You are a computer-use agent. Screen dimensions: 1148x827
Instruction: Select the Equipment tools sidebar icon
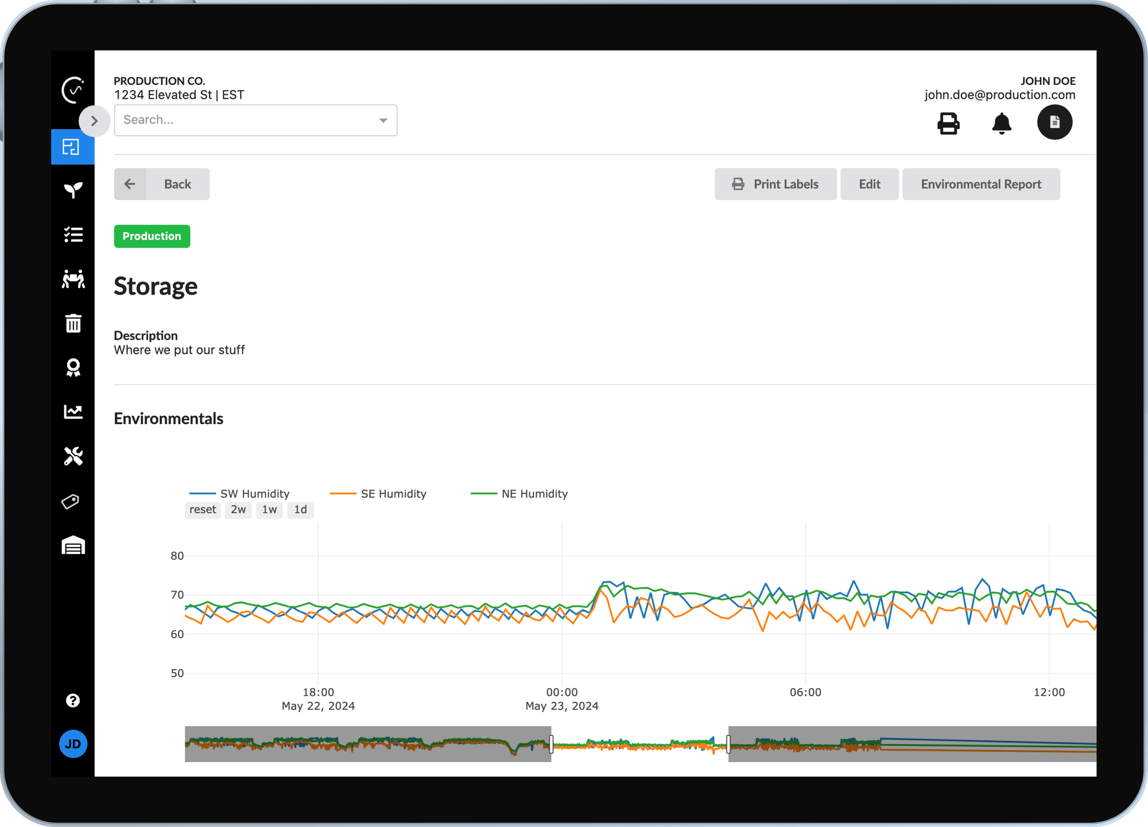click(x=72, y=456)
